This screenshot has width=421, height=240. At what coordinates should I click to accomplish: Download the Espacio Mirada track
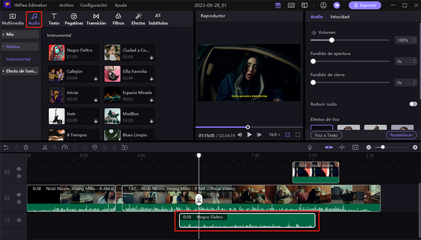tap(152, 100)
